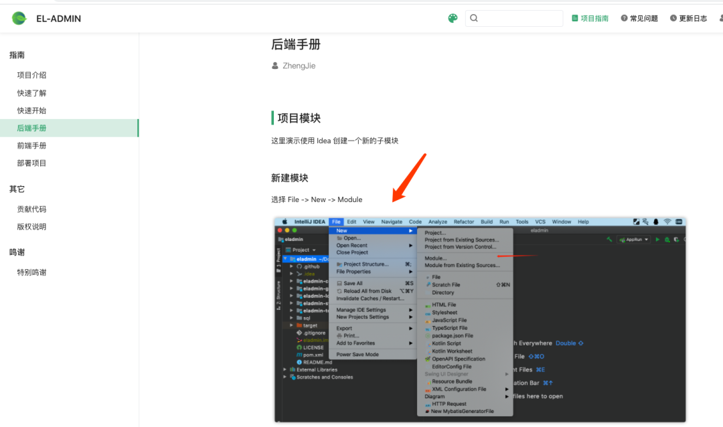The height and width of the screenshot is (427, 723).
Task: Expand the External Libraries node
Action: [284, 368]
